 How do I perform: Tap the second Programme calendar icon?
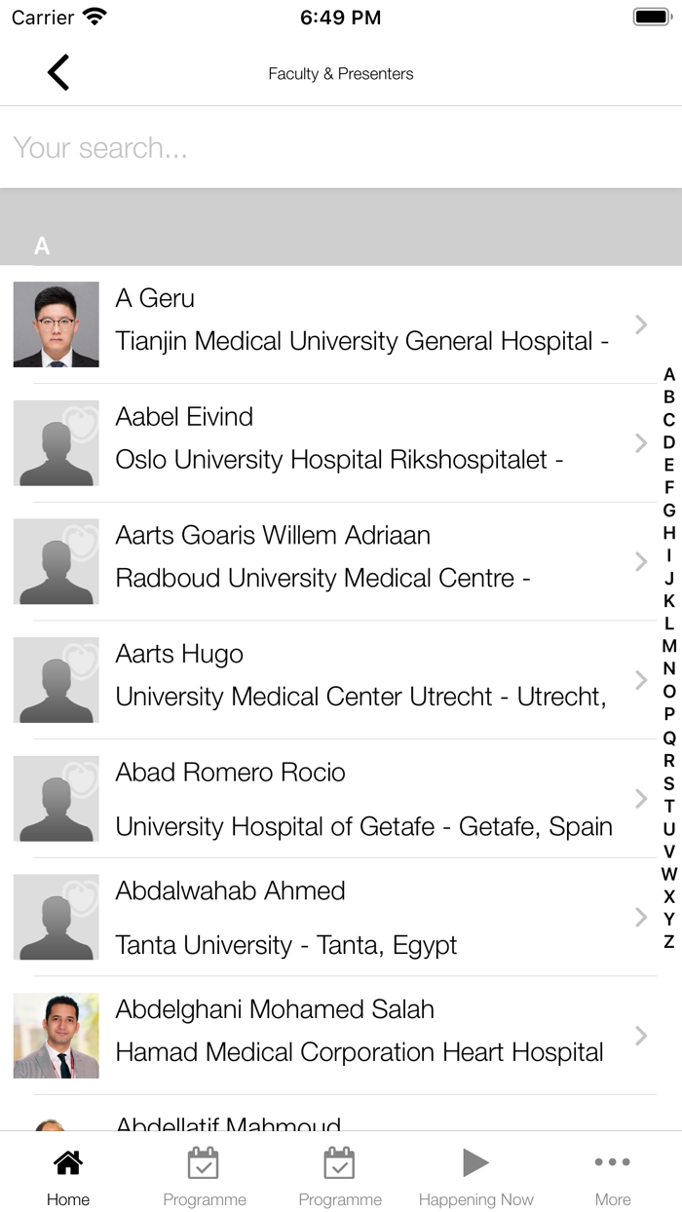tap(340, 1162)
